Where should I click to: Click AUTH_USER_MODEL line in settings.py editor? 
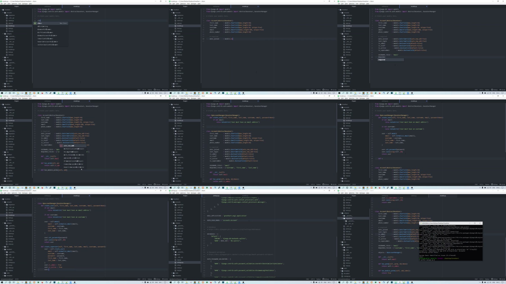coord(222,221)
